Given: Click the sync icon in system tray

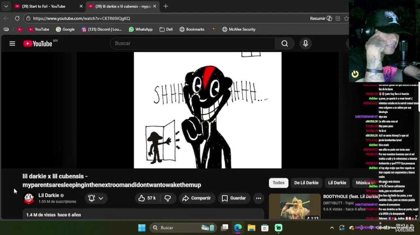Looking at the screenshot, I should click(x=342, y=228).
